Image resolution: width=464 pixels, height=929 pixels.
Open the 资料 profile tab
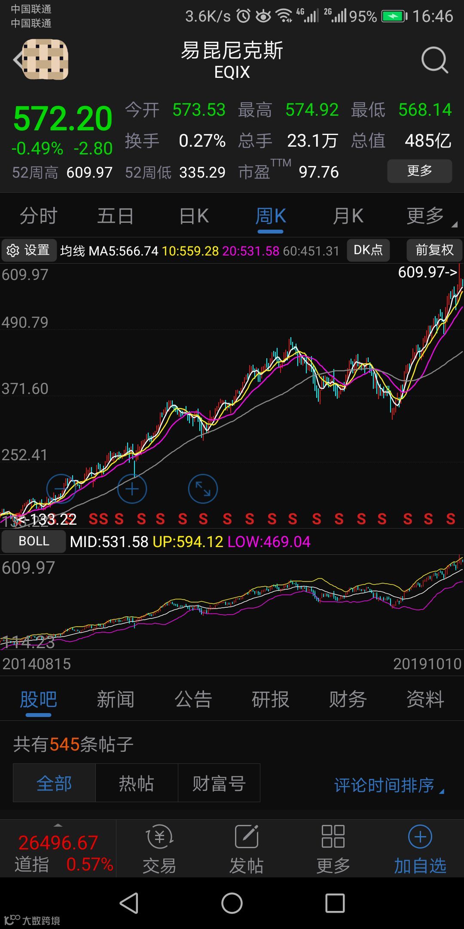[x=425, y=700]
